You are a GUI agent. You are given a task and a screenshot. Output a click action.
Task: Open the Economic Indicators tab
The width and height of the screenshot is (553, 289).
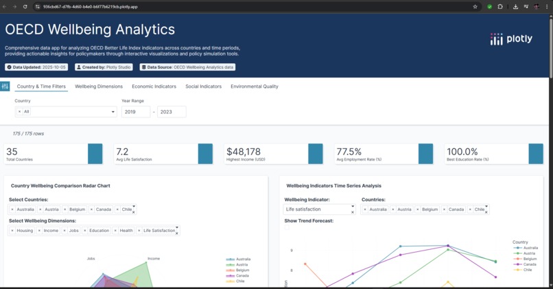pos(154,86)
